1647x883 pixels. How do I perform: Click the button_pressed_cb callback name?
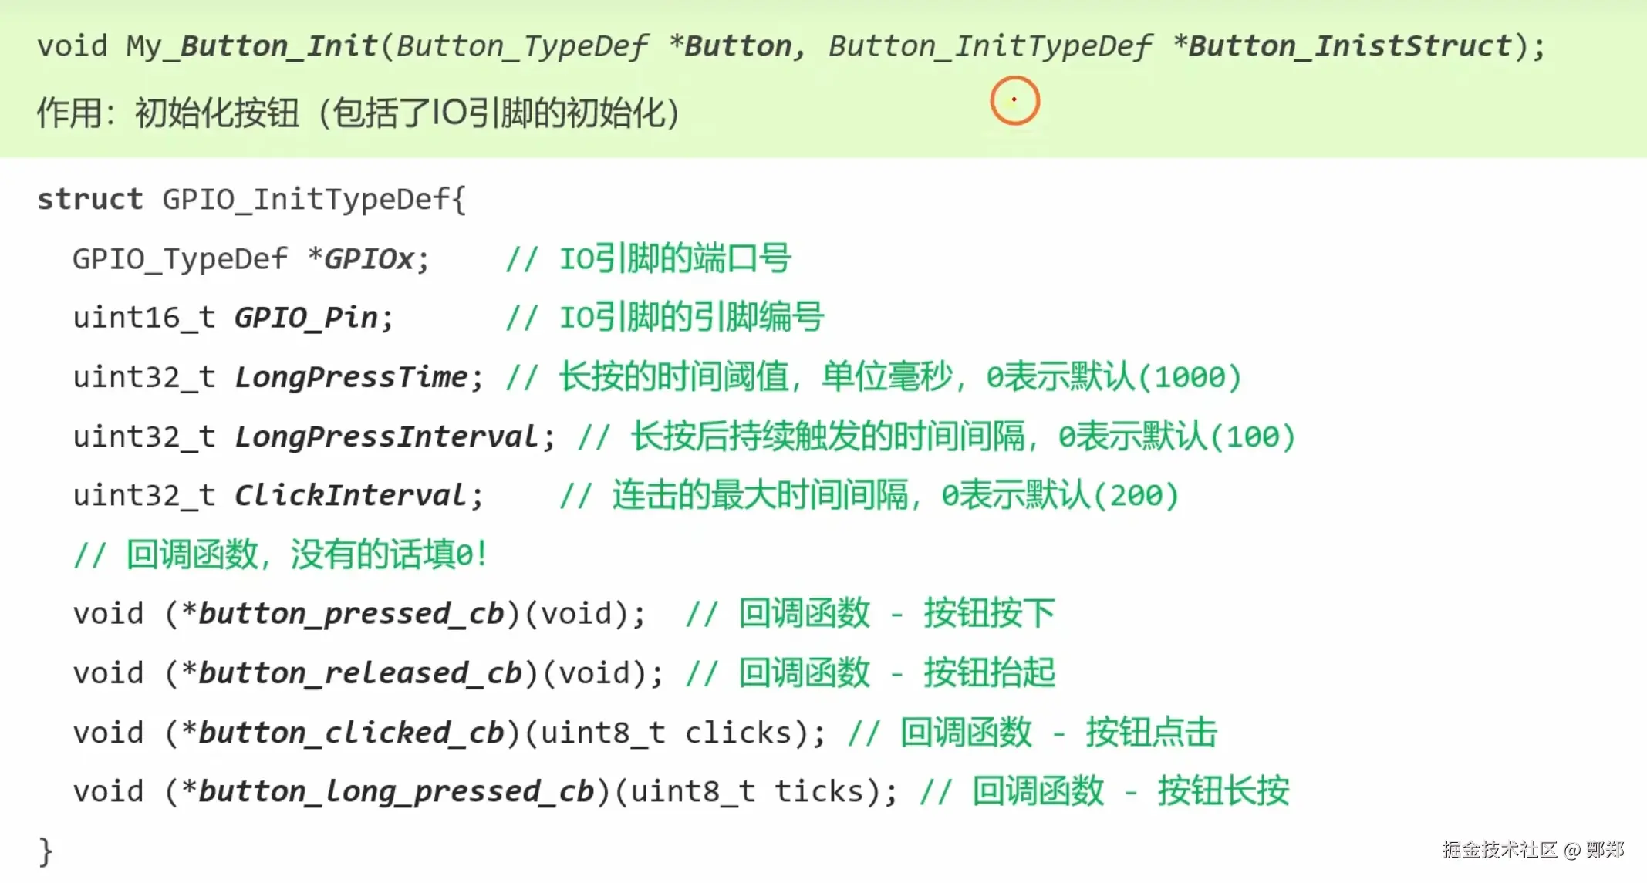[x=351, y=614]
